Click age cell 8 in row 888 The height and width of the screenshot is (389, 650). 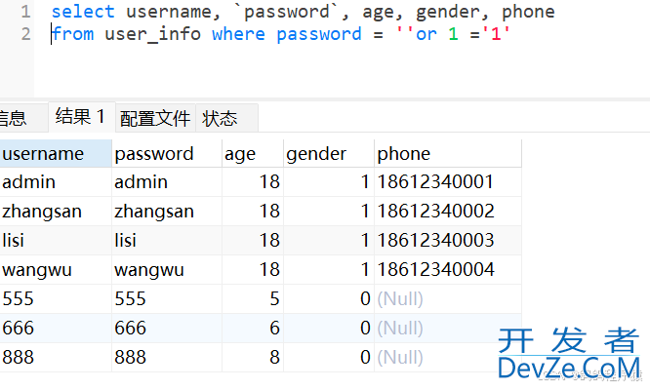[x=253, y=357]
